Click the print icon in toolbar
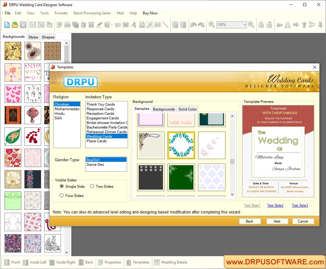The width and height of the screenshot is (326, 269). (67, 25)
